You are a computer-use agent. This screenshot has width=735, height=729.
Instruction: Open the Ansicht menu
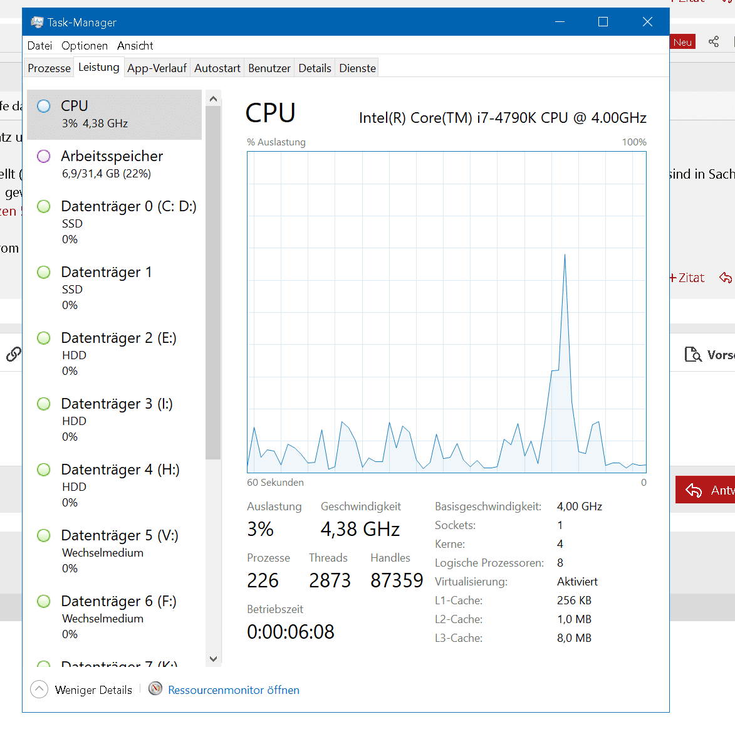135,46
